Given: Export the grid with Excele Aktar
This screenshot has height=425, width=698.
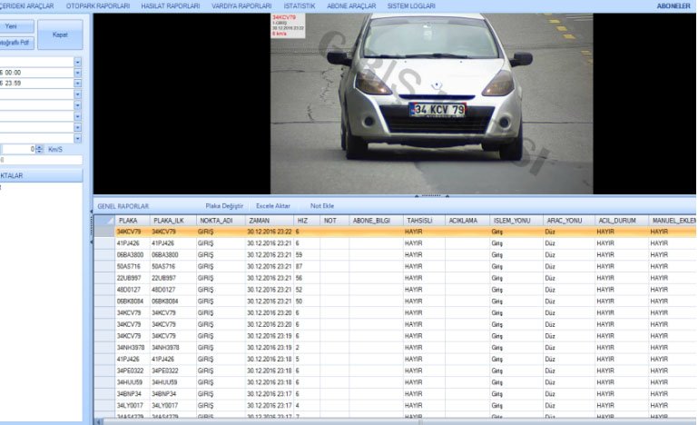Looking at the screenshot, I should tap(273, 206).
